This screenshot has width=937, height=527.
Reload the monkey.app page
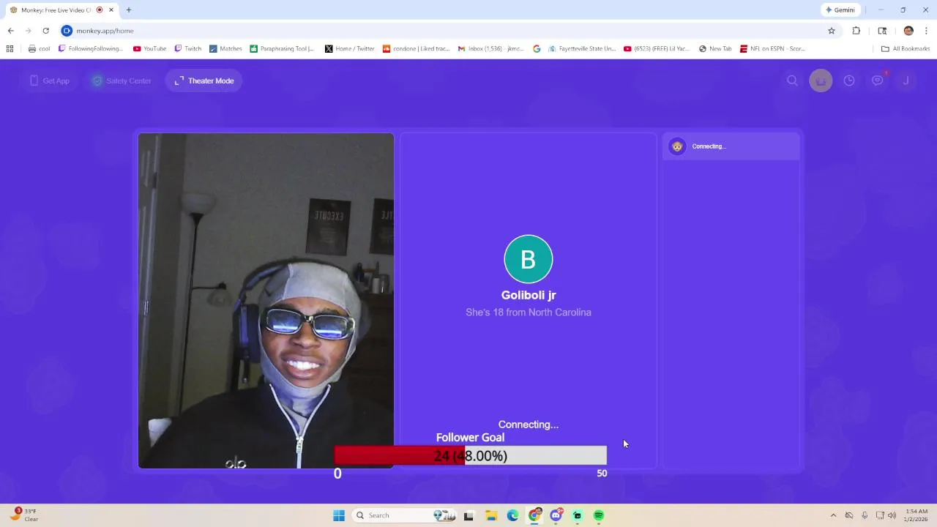[x=45, y=31]
